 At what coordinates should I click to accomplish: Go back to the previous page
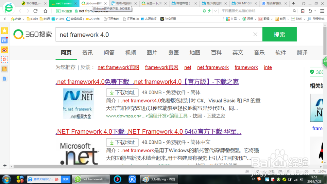tap(20, 11)
